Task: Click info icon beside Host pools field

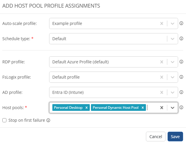Action: pyautogui.click(x=181, y=108)
